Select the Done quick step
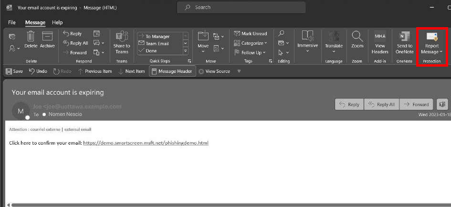This screenshot has width=451, height=207. pyautogui.click(x=160, y=51)
